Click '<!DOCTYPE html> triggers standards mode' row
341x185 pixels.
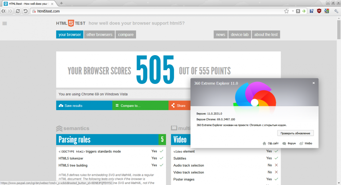tap(111, 151)
